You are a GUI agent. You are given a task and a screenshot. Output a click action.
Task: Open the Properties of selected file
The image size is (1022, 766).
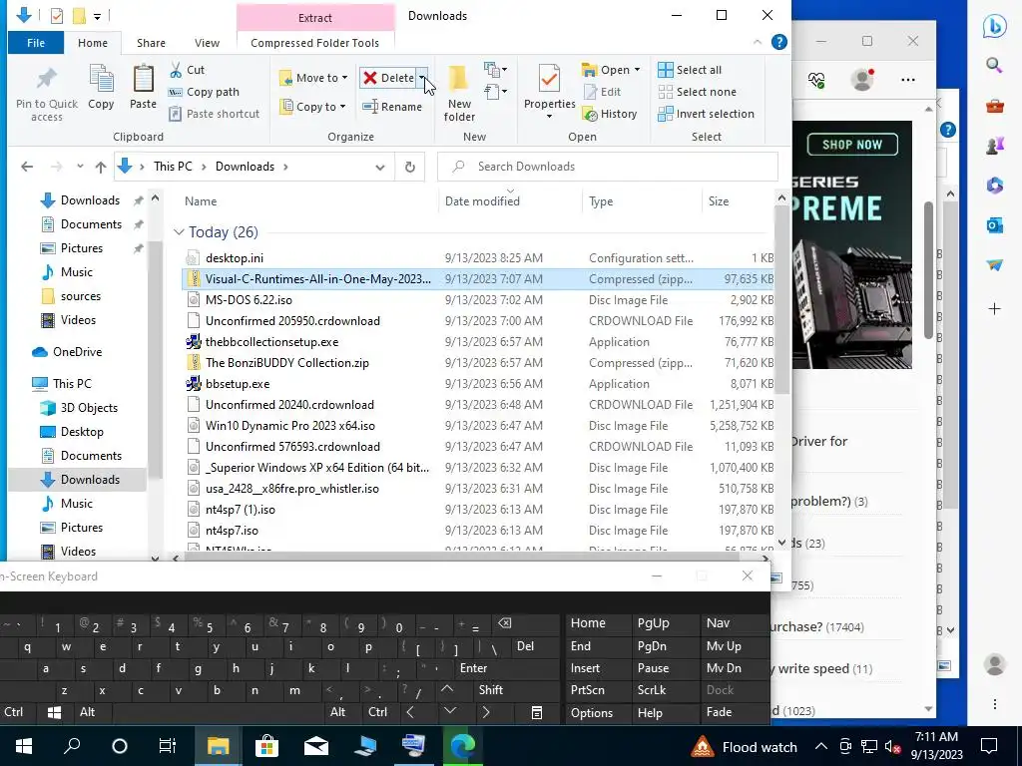(549, 91)
